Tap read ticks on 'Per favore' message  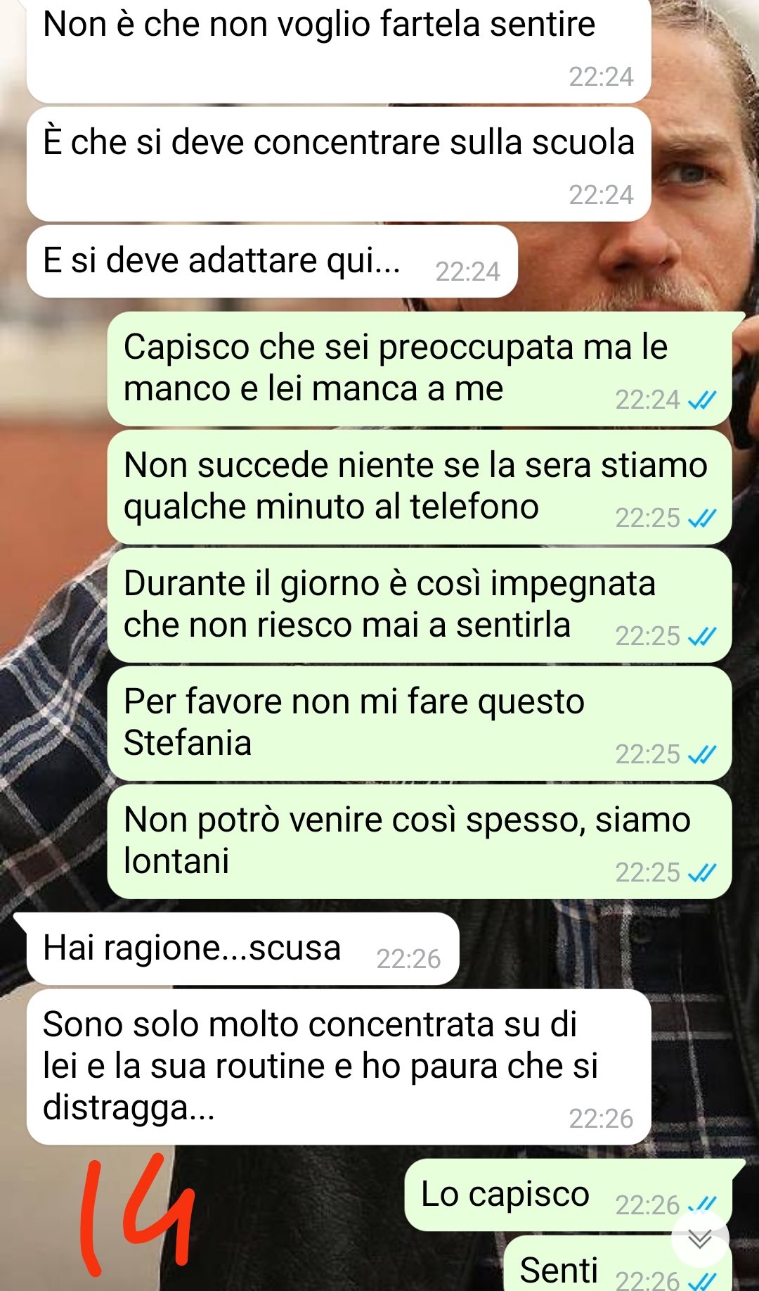702,754
